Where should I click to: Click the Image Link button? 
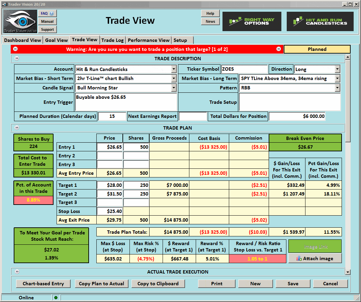(315, 246)
